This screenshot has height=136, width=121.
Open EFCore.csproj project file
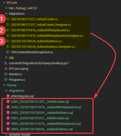coord(19,69)
